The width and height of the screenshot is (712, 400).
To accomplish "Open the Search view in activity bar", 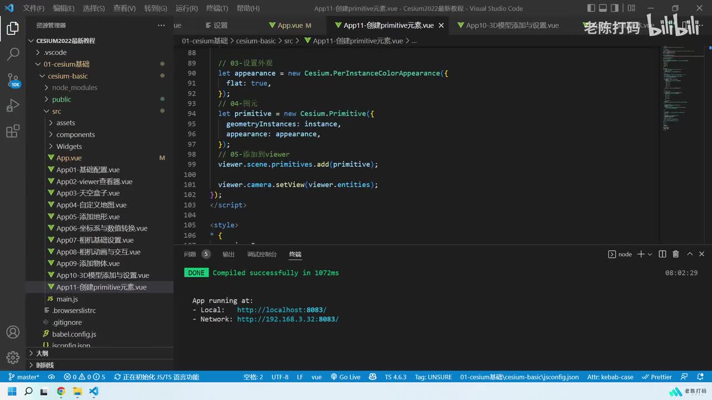I will [13, 54].
